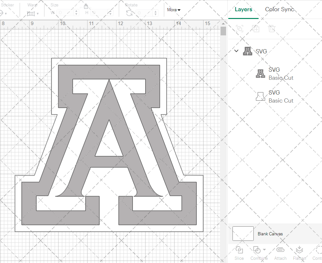Switch to the Layers tab
This screenshot has height=263, width=322.
[243, 9]
